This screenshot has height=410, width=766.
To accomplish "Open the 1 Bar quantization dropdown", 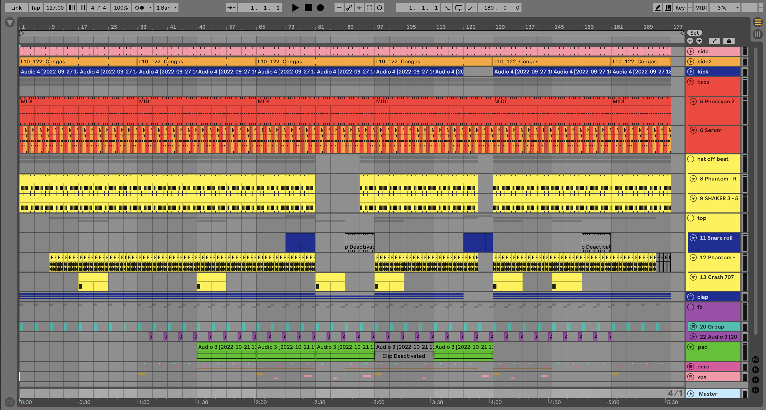I will point(167,8).
